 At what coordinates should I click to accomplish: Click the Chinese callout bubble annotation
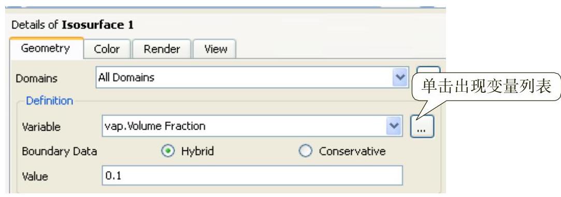[486, 87]
